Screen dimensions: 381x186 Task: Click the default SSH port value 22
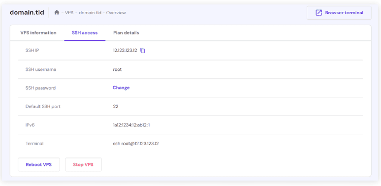click(x=116, y=106)
